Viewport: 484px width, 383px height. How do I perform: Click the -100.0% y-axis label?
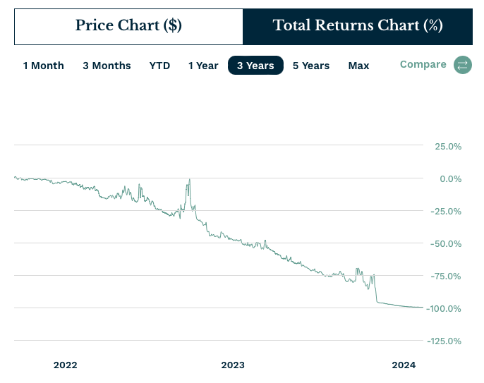pos(444,308)
